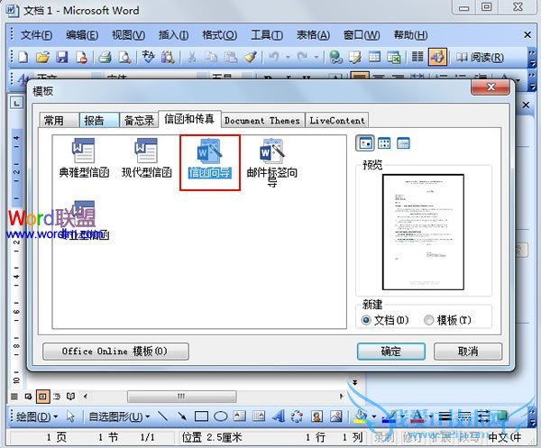The width and height of the screenshot is (541, 448).
Task: Select the Rectangle drawing tool
Action: (x=201, y=416)
